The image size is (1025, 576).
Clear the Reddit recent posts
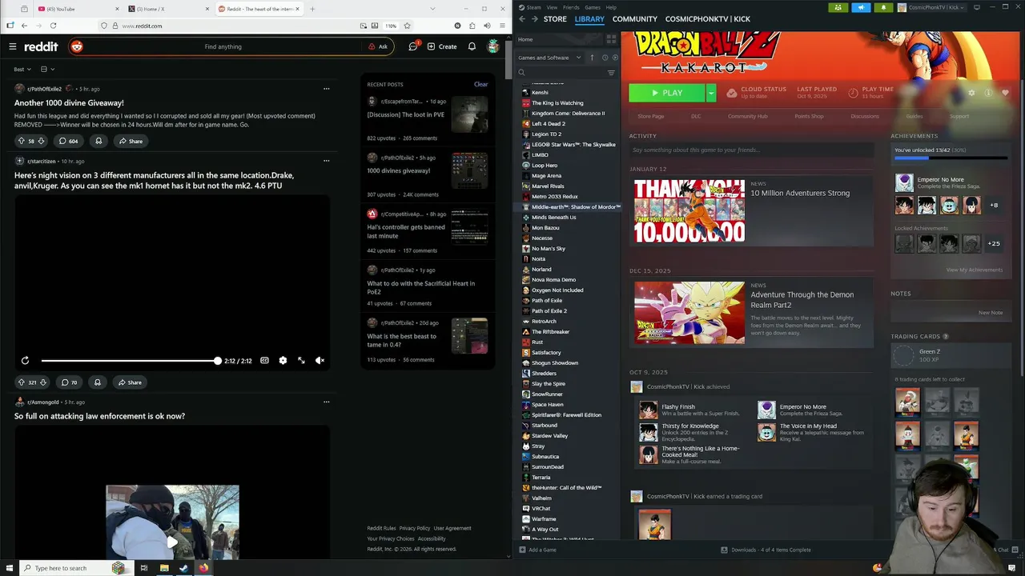pos(480,84)
